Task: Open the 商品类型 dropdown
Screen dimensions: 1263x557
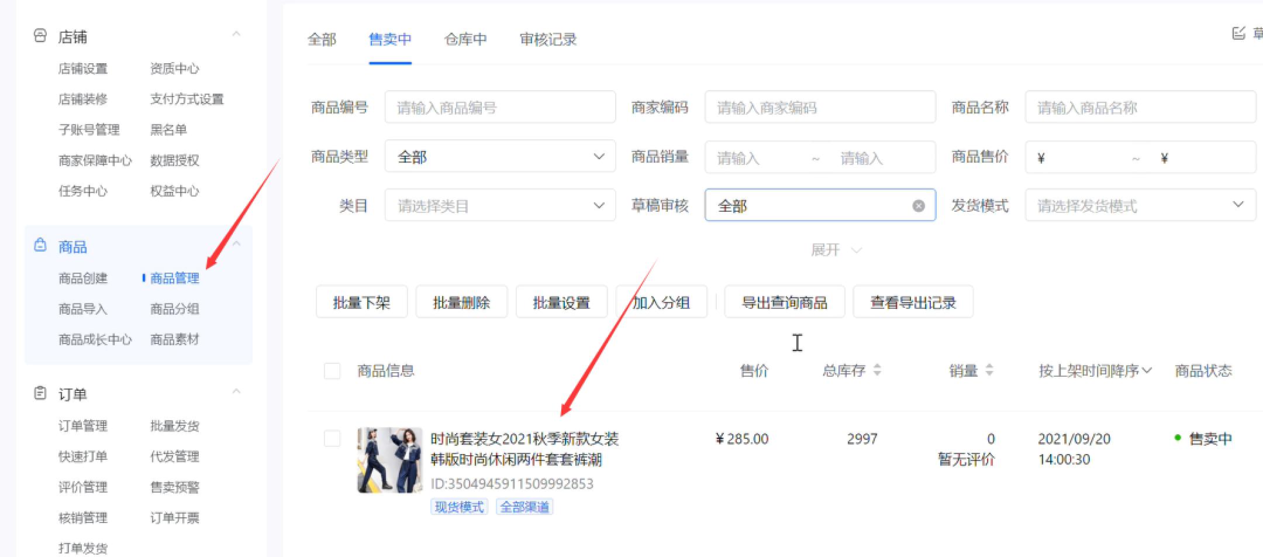Action: (500, 156)
